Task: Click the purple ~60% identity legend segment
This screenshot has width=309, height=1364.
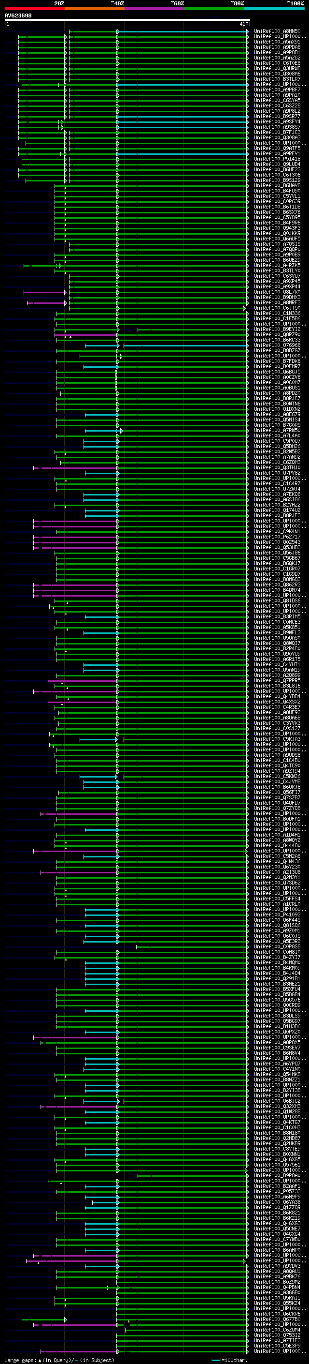Action: click(154, 9)
